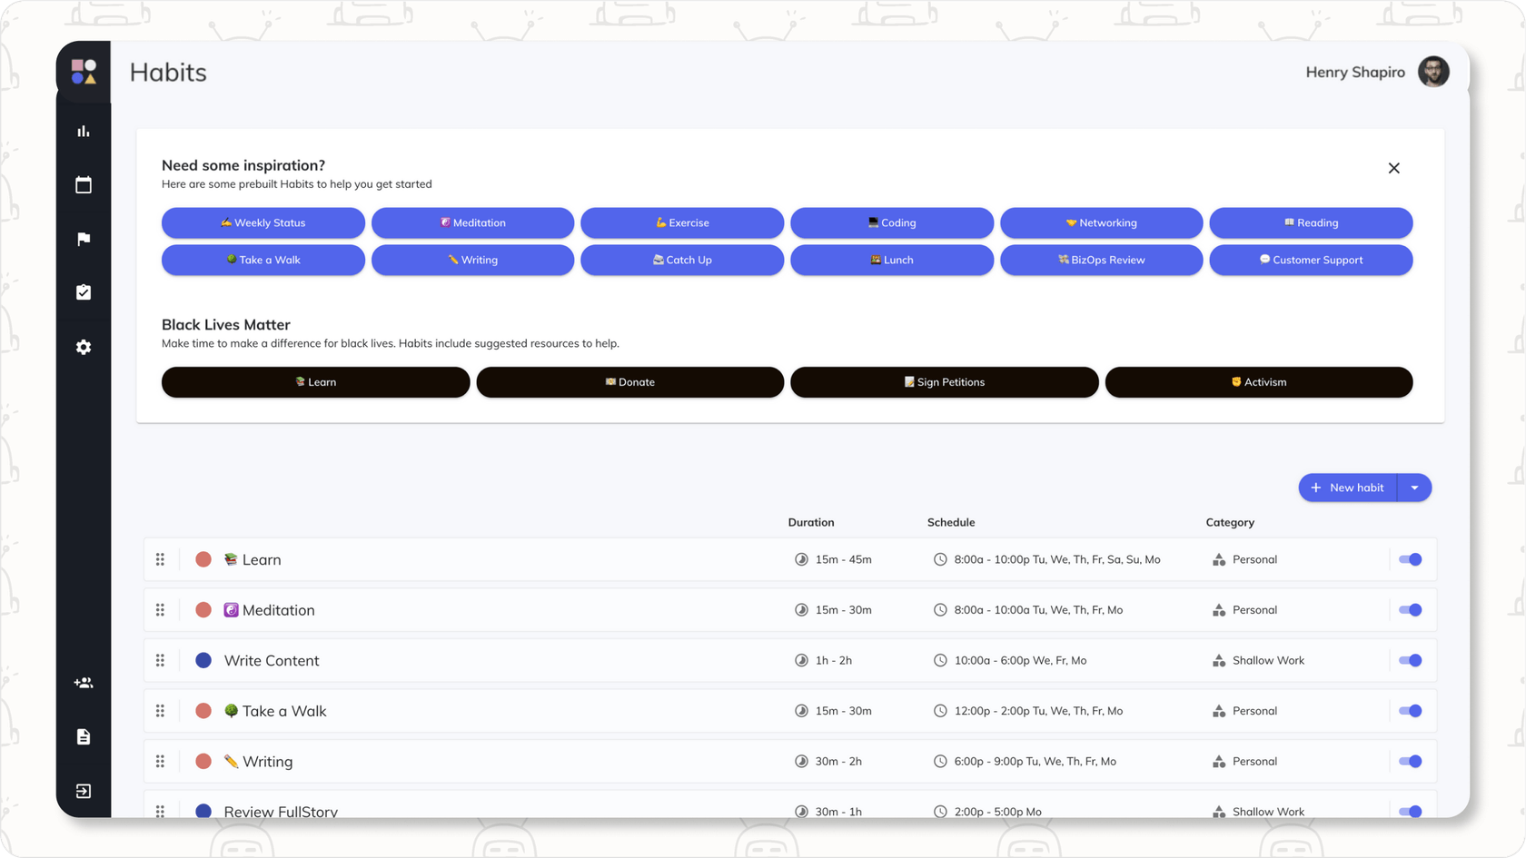The width and height of the screenshot is (1526, 858).
Task: Click the New habit button
Action: (1348, 488)
